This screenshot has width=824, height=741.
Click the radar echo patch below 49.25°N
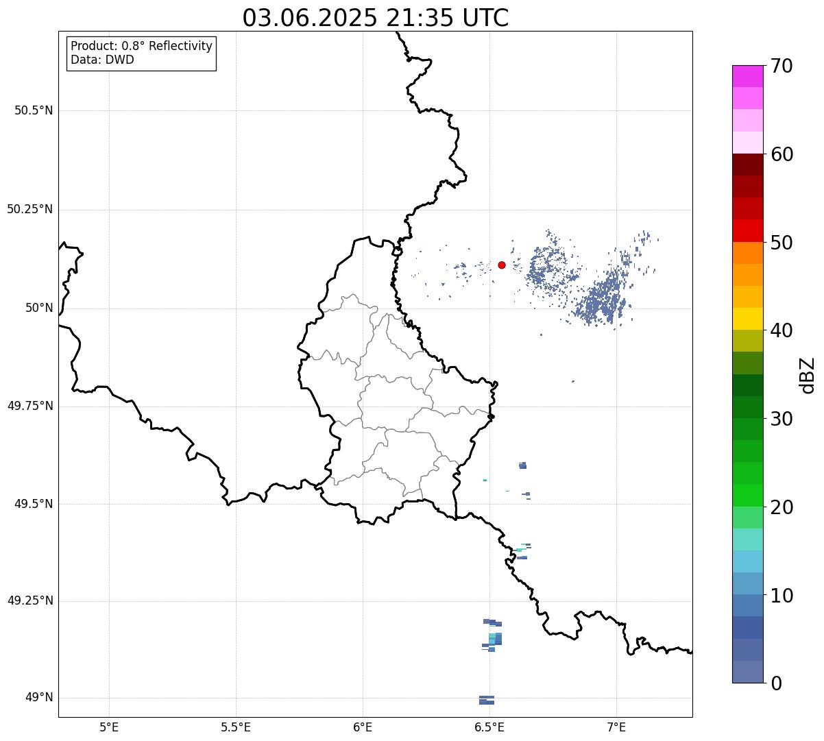click(492, 635)
